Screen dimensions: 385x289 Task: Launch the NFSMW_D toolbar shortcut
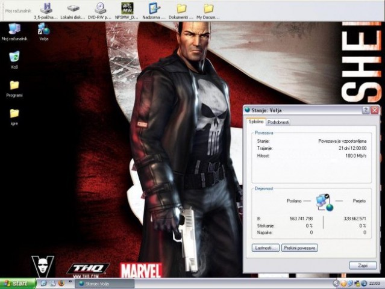127,11
